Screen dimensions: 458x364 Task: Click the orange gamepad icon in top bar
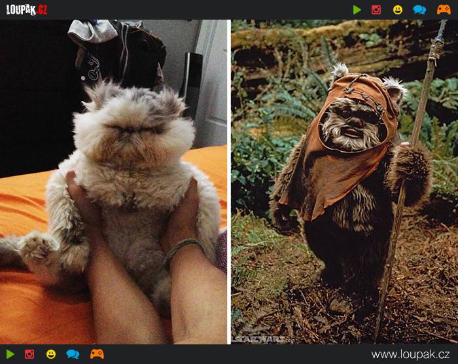(x=443, y=10)
